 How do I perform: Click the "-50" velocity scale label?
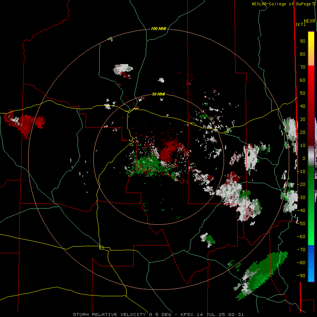point(301,224)
